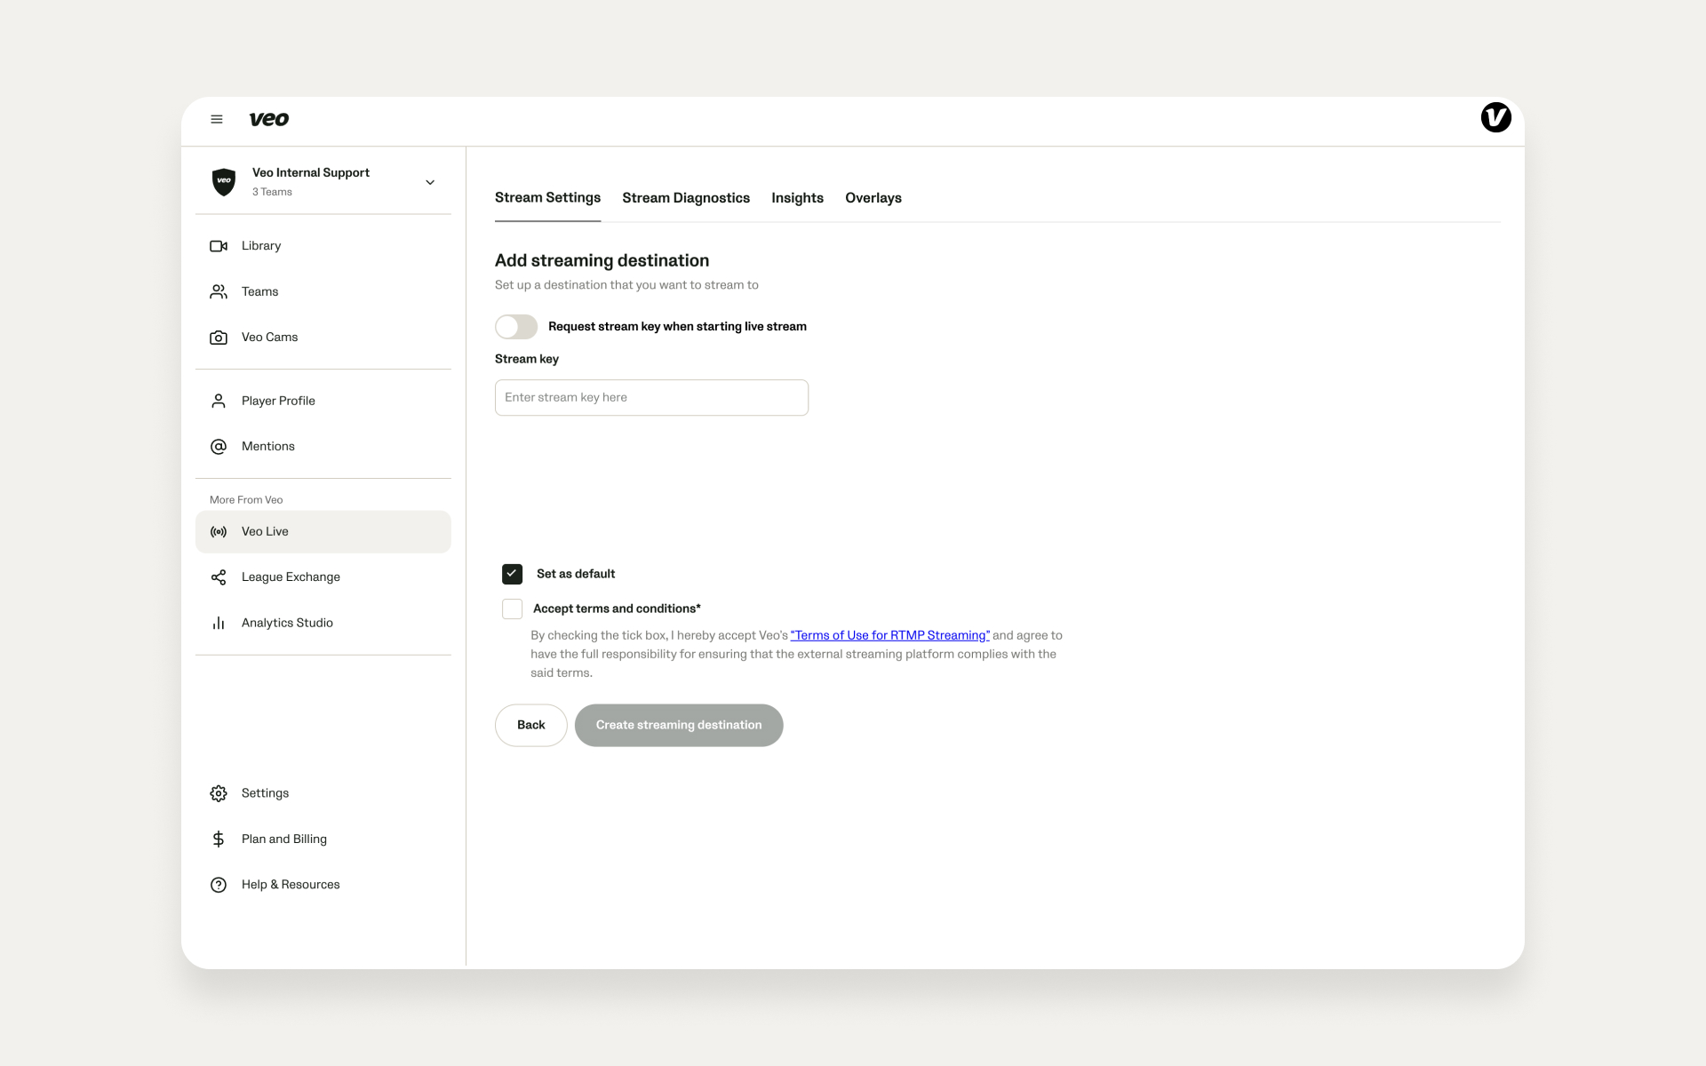This screenshot has width=1706, height=1066.
Task: Click the Player Profile person icon
Action: (x=219, y=401)
